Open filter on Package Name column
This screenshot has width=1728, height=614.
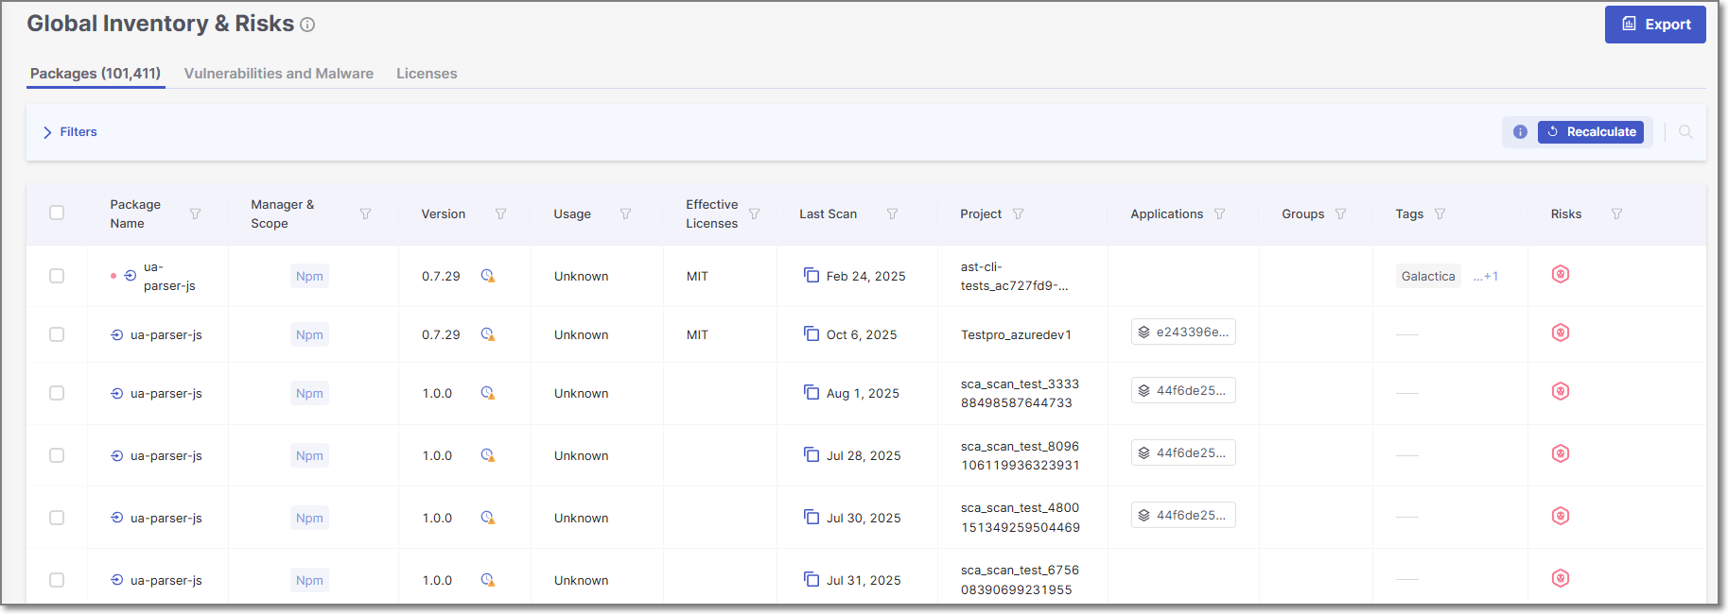pyautogui.click(x=195, y=214)
